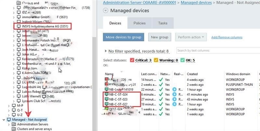This screenshot has width=260, height=131.
Task: Select Clusters and server arrays bottom item
Action: pos(34,129)
